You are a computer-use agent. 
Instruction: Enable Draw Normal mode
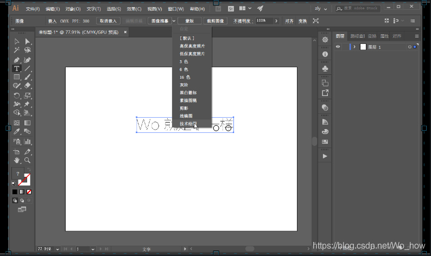click(15, 200)
